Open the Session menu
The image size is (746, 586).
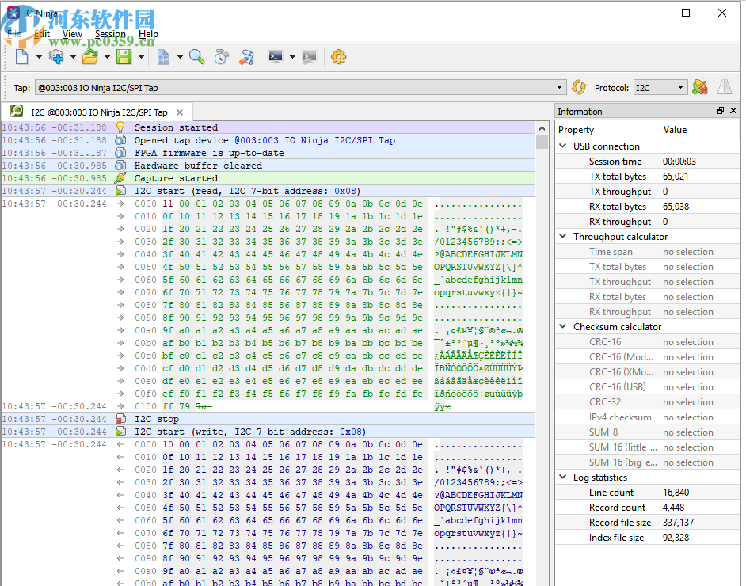[x=110, y=34]
